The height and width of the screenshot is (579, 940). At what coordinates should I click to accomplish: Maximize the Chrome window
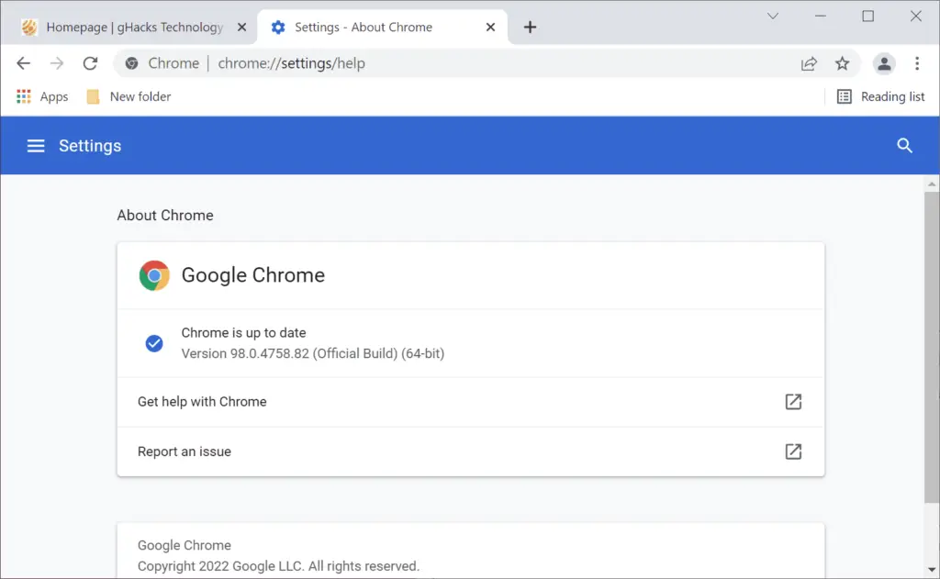click(868, 17)
